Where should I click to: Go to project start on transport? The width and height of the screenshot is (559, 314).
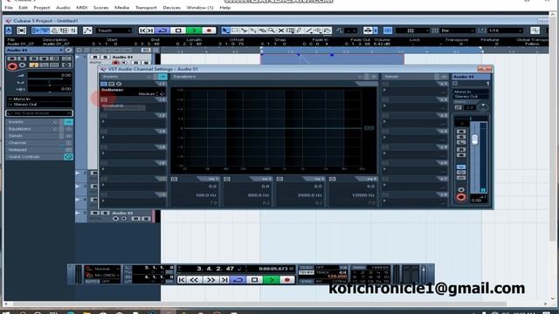182,280
